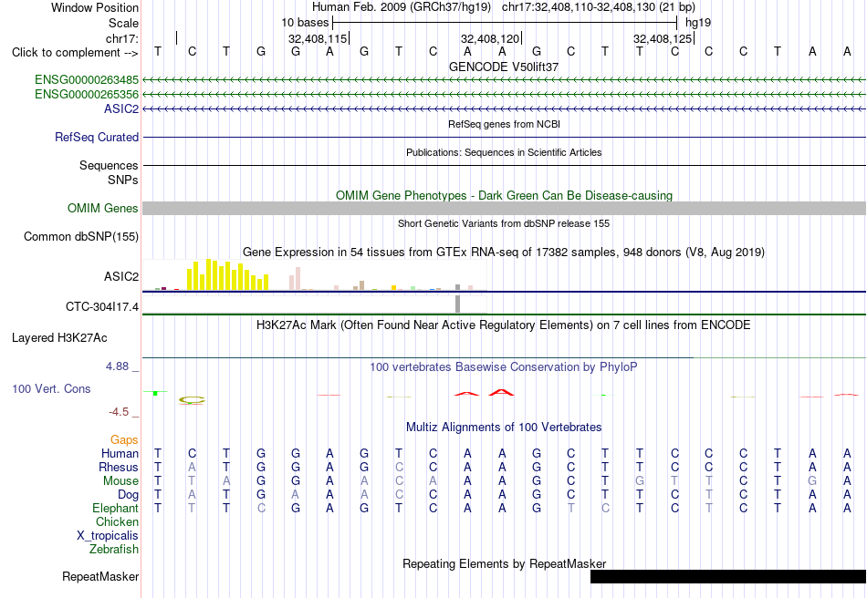Viewport: 867px width, 598px height.
Task: Click the 'Click to complement -->' label
Action: pos(75,53)
